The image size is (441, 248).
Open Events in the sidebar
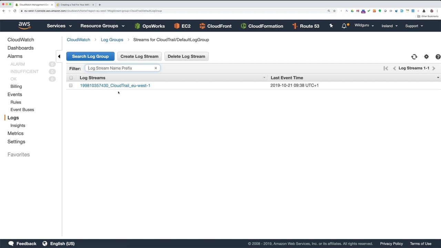[15, 94]
